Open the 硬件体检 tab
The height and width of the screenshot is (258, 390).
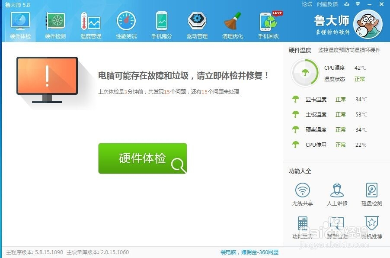[20, 25]
